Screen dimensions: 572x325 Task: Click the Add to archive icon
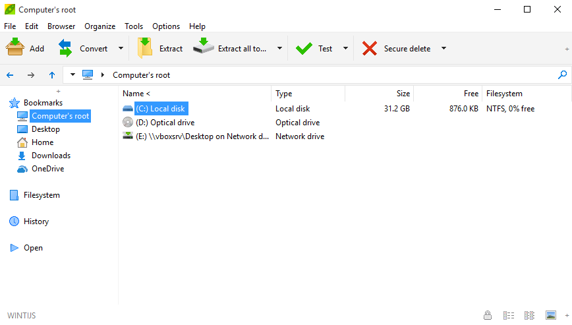click(x=14, y=48)
